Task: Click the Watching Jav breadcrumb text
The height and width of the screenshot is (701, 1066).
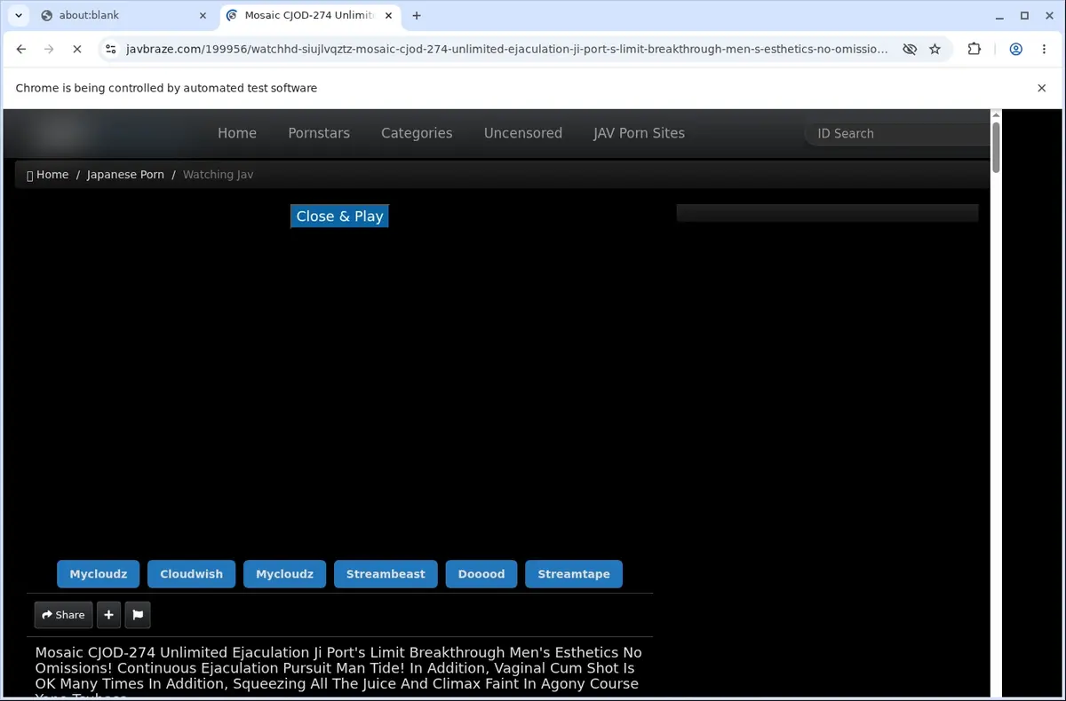Action: [x=218, y=175]
